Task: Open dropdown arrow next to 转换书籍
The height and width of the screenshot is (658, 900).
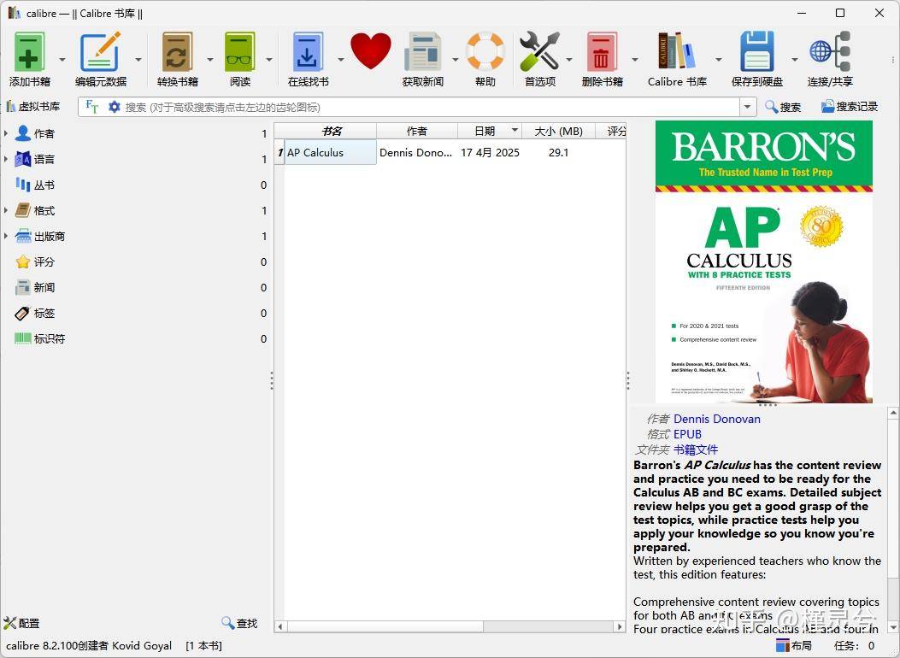Action: (210, 59)
